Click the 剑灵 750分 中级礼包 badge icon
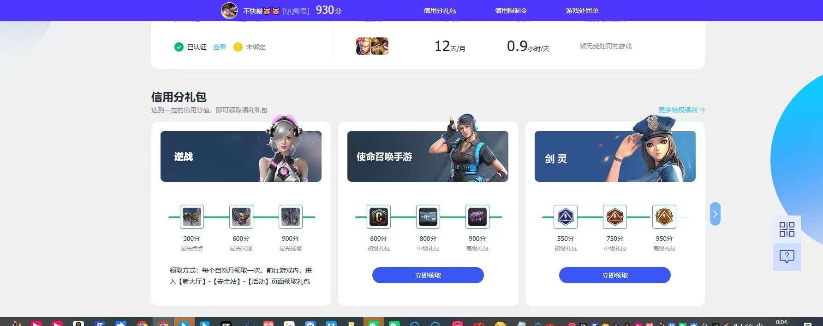 (615, 217)
